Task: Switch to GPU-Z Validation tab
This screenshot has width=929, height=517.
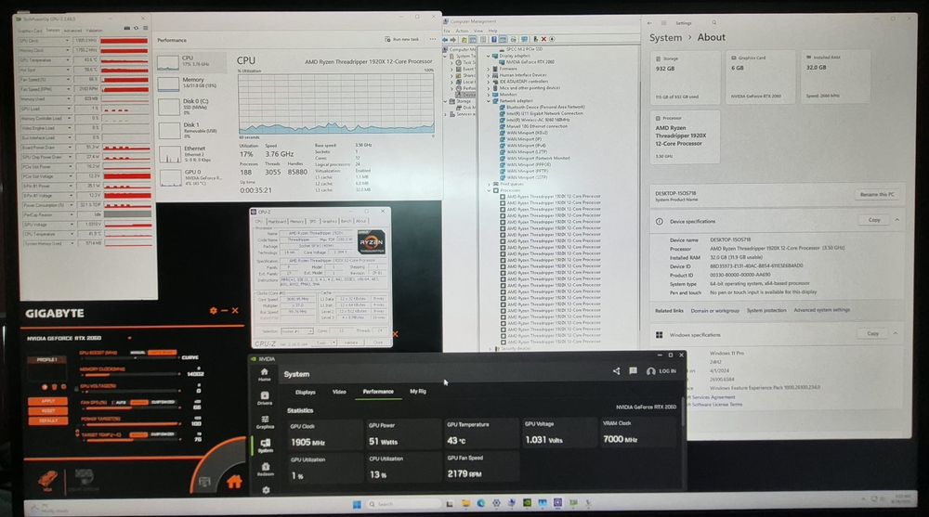Action: click(x=94, y=31)
